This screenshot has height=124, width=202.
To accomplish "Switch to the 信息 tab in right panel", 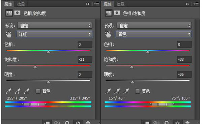I will pos(120,4).
